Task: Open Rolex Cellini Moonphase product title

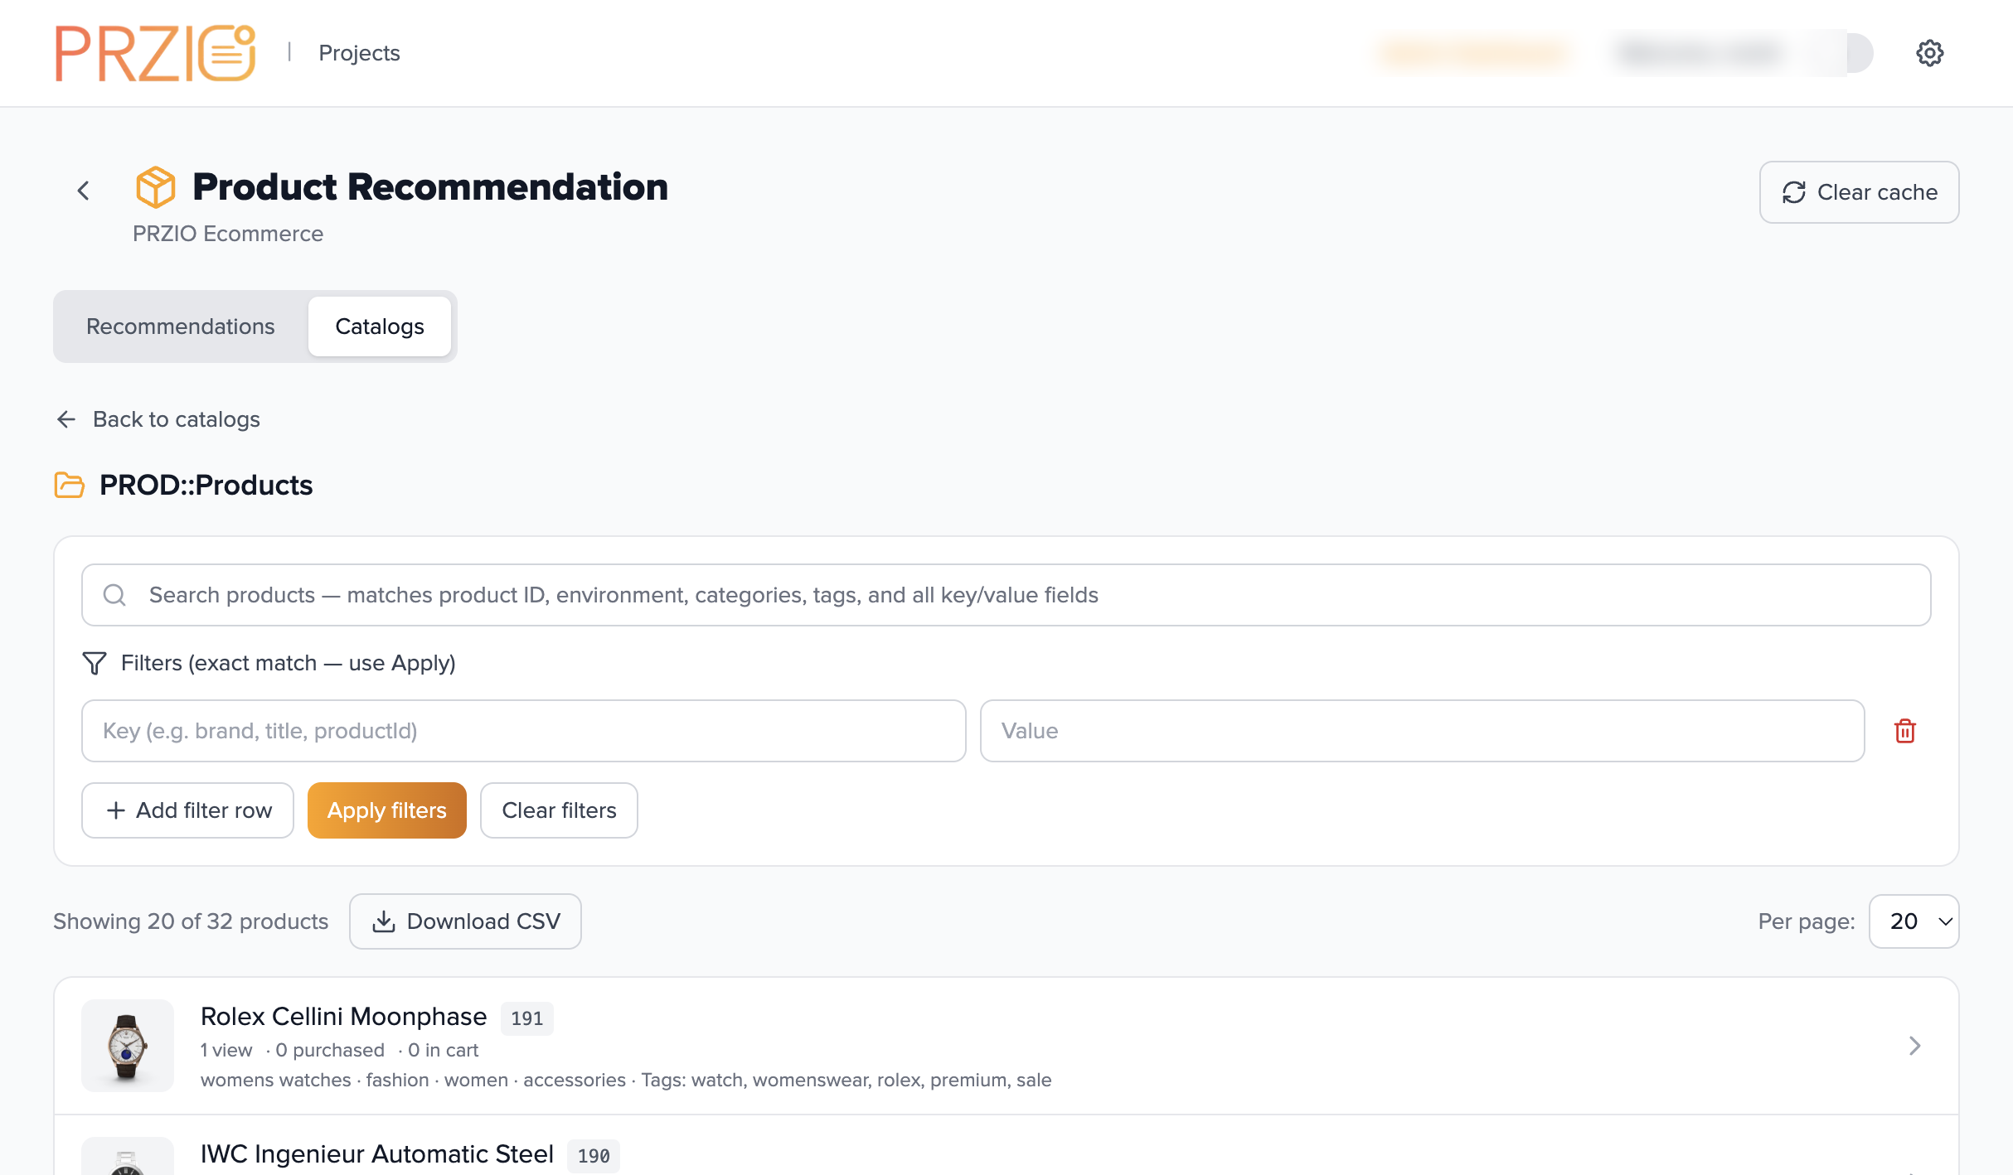Action: click(343, 1017)
